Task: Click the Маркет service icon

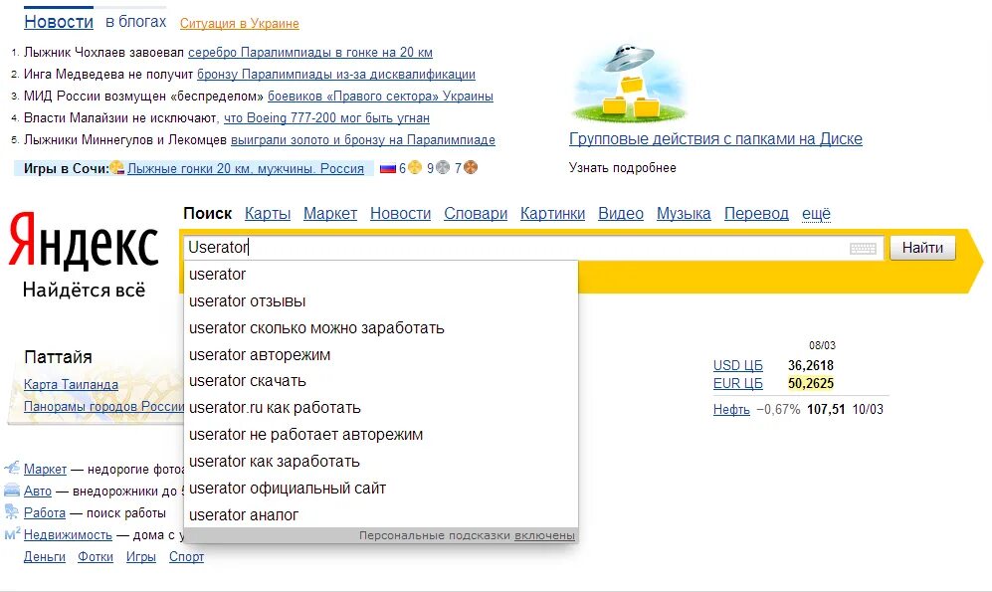Action: (x=12, y=468)
